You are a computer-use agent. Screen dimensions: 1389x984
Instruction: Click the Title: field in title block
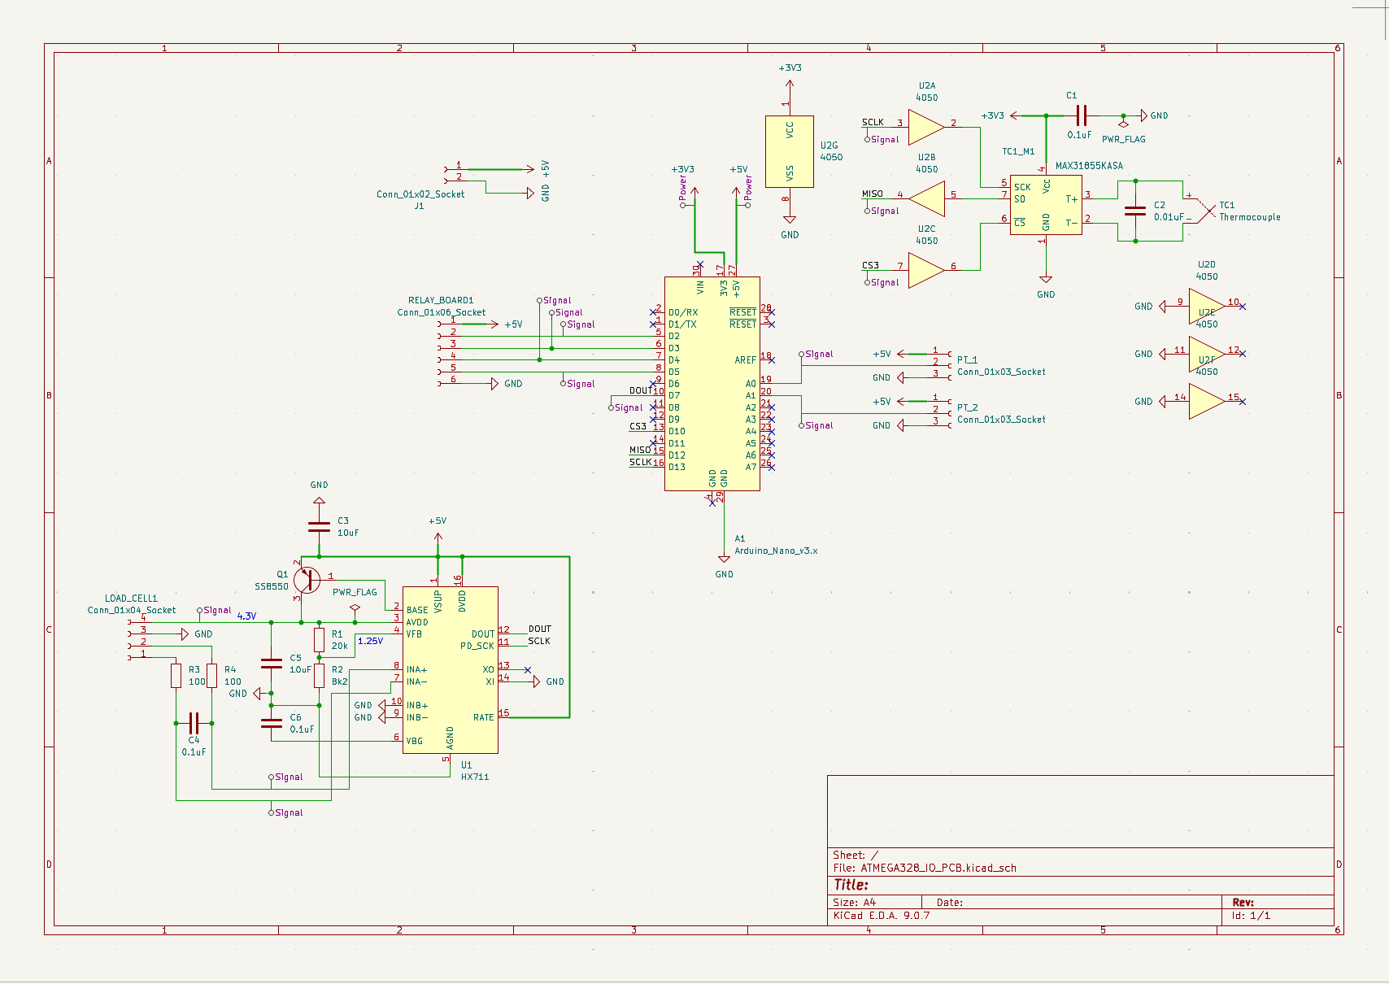(x=851, y=885)
